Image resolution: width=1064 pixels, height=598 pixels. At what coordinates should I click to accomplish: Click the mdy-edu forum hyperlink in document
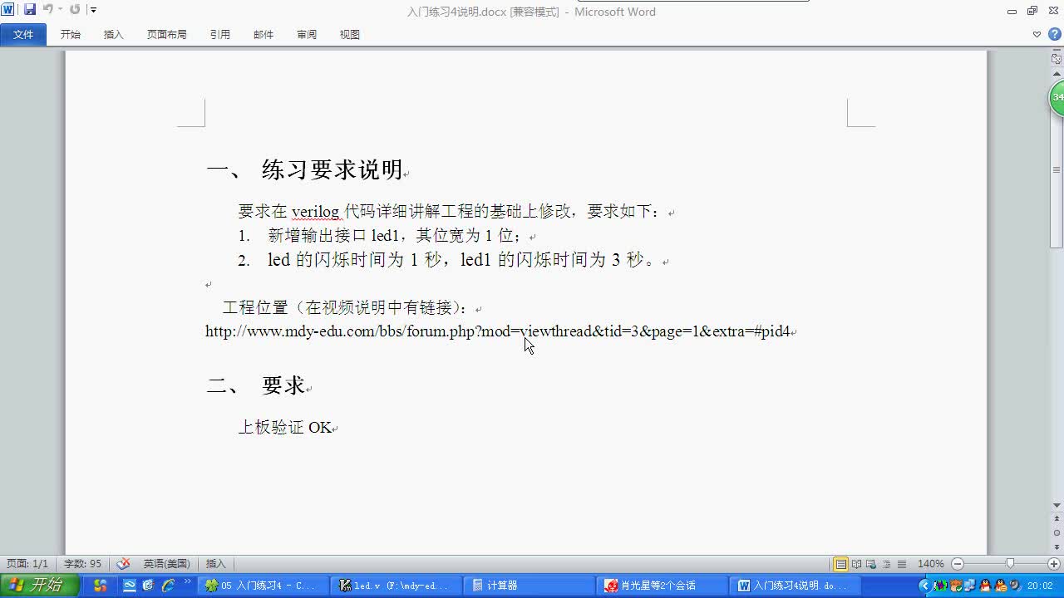497,331
